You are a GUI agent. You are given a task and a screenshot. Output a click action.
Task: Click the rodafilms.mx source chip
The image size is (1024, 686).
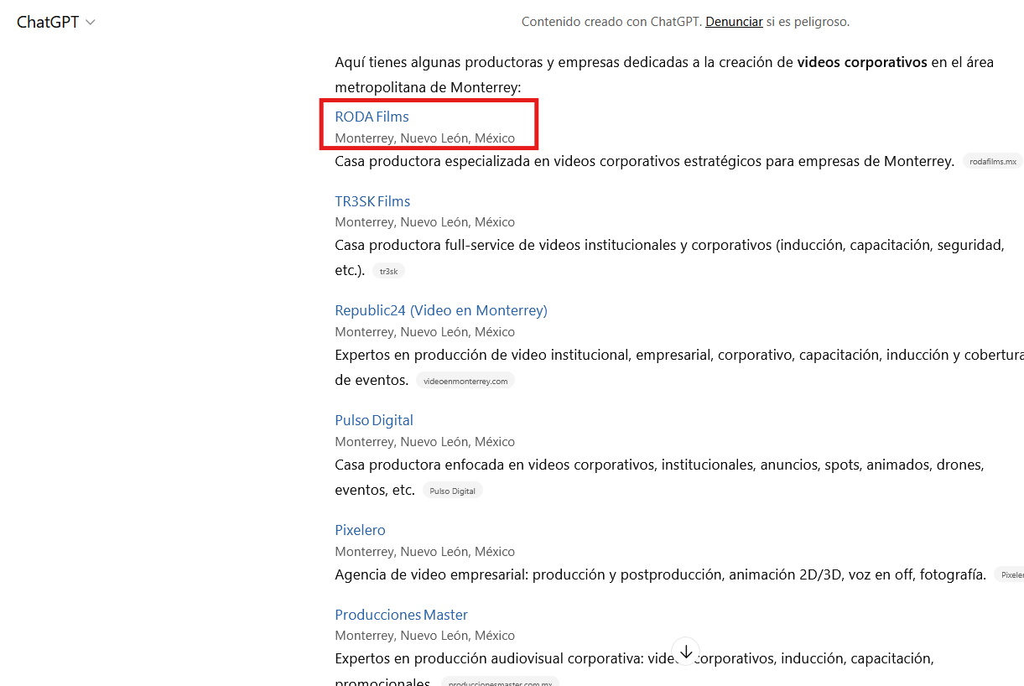(x=992, y=162)
